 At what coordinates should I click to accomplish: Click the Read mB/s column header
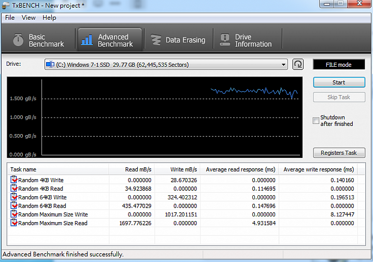tap(132, 169)
